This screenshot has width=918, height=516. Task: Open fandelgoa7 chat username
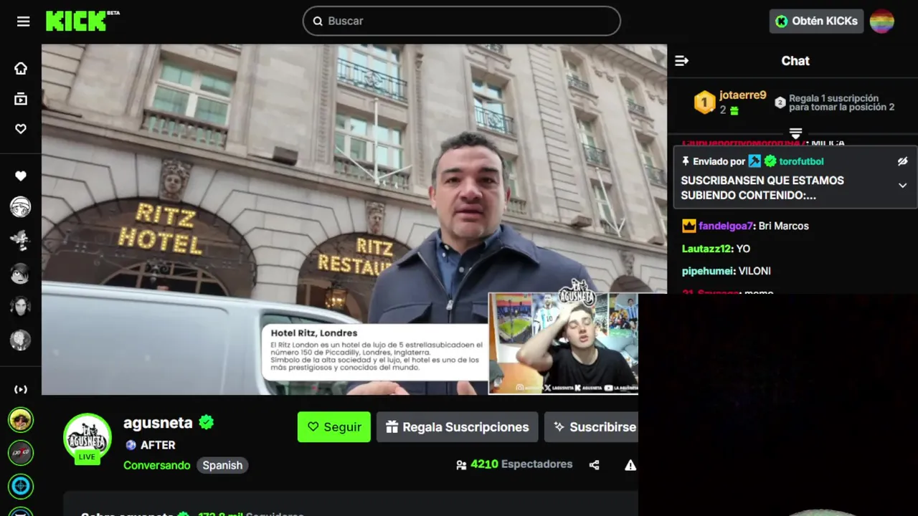click(x=726, y=226)
